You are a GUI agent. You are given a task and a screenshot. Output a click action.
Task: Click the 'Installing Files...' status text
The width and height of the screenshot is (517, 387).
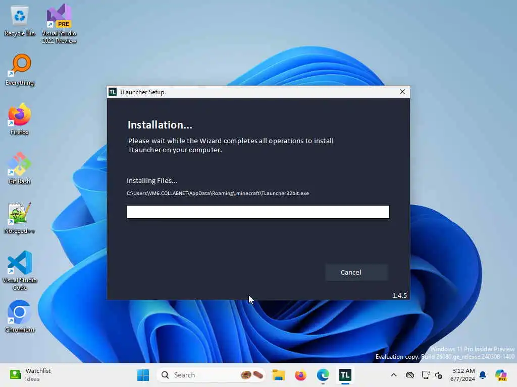pyautogui.click(x=152, y=180)
